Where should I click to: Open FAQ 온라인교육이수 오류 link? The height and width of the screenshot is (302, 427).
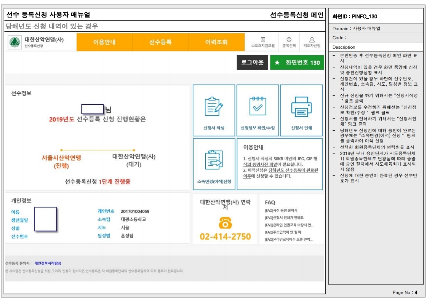(x=289, y=240)
